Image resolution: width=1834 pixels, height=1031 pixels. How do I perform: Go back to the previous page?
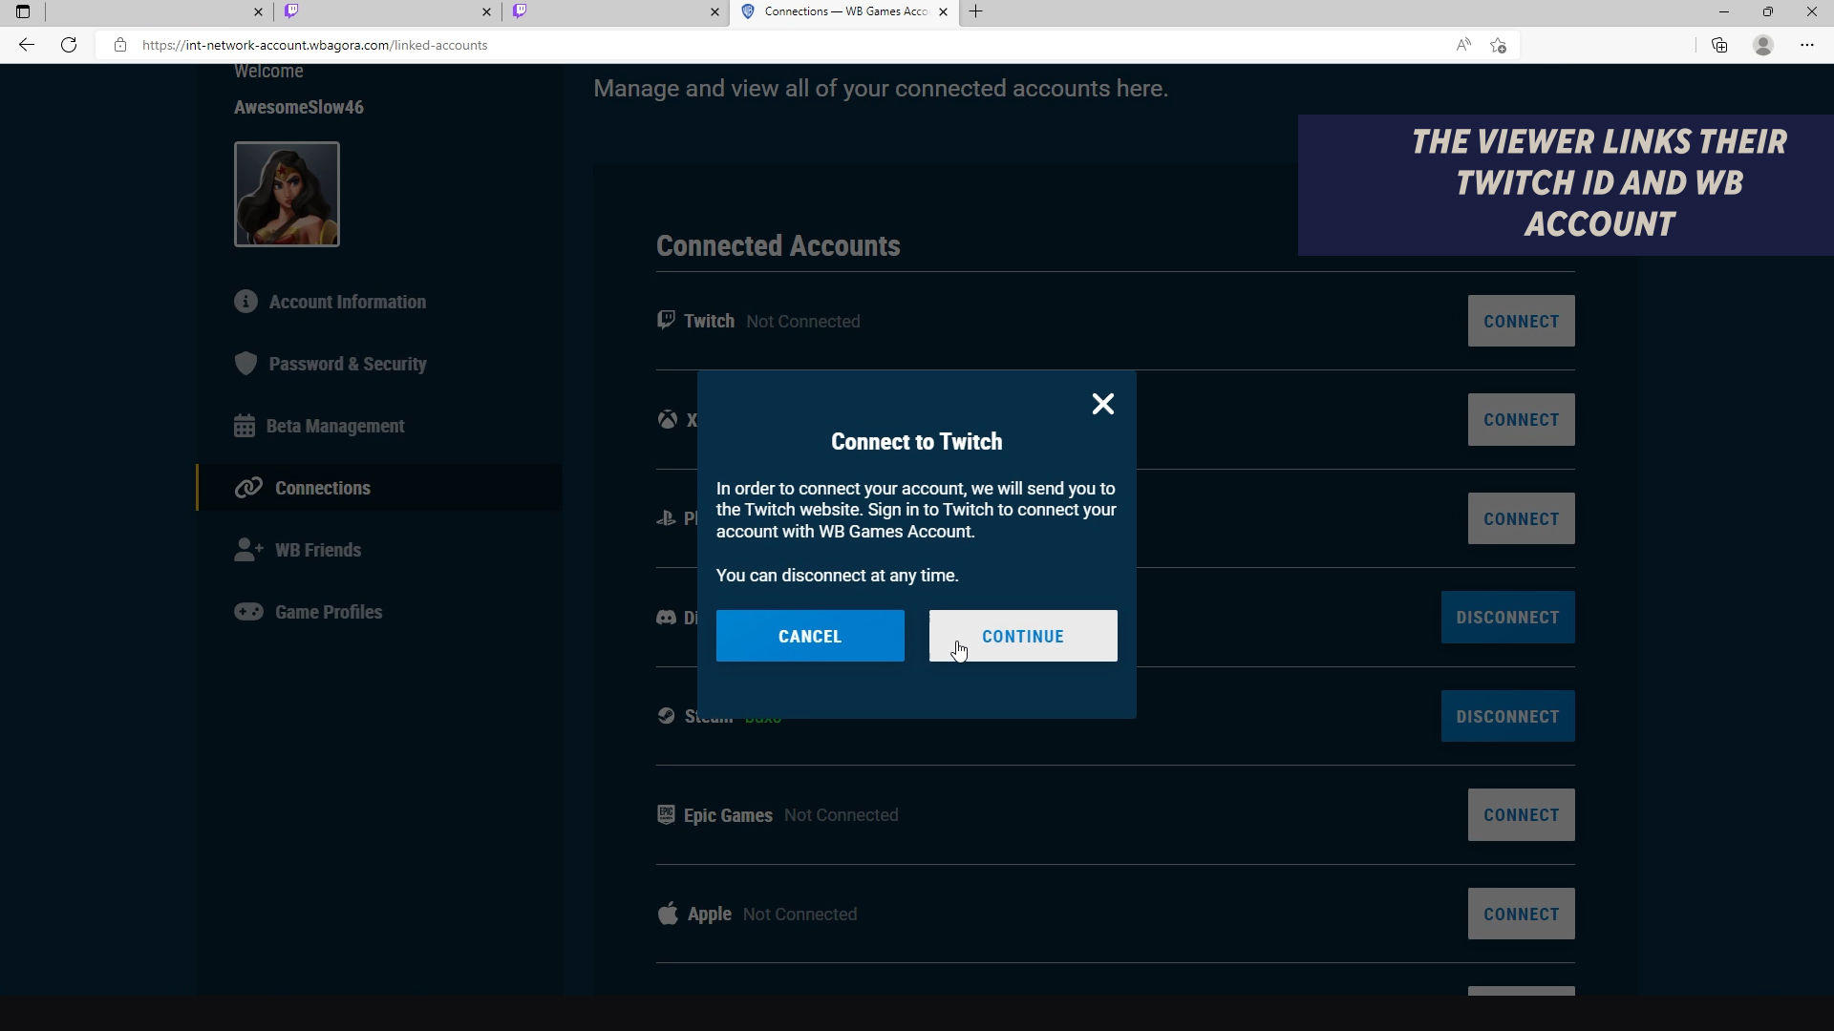[27, 45]
